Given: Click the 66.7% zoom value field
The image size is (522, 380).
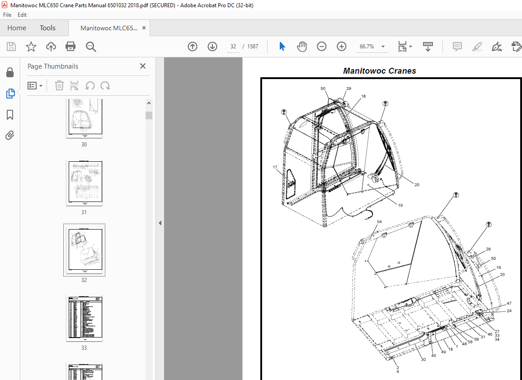Looking at the screenshot, I should point(367,47).
